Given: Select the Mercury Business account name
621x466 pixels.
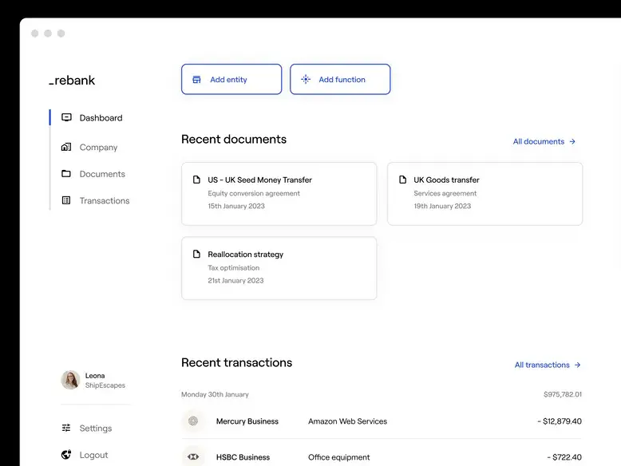Looking at the screenshot, I should click(247, 421).
